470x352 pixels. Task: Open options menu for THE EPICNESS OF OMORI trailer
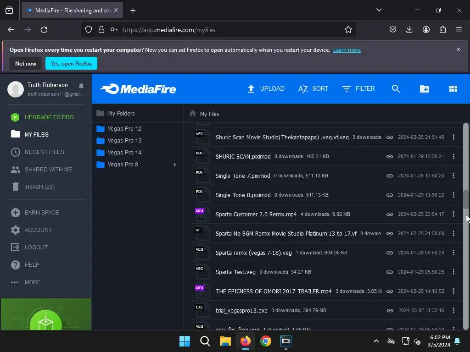click(x=453, y=291)
